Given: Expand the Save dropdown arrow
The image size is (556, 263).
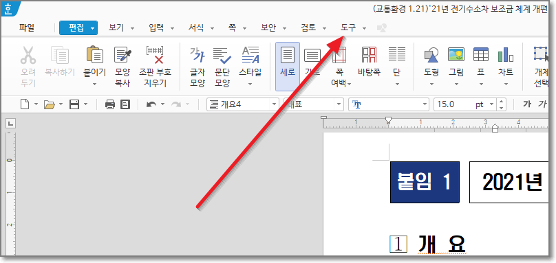Looking at the screenshot, I should pyautogui.click(x=85, y=104).
